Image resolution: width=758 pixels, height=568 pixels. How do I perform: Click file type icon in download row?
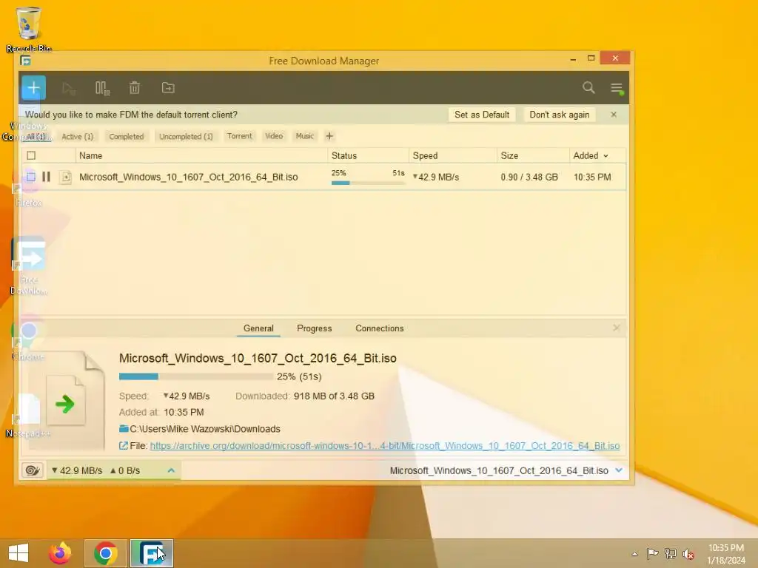(x=66, y=177)
